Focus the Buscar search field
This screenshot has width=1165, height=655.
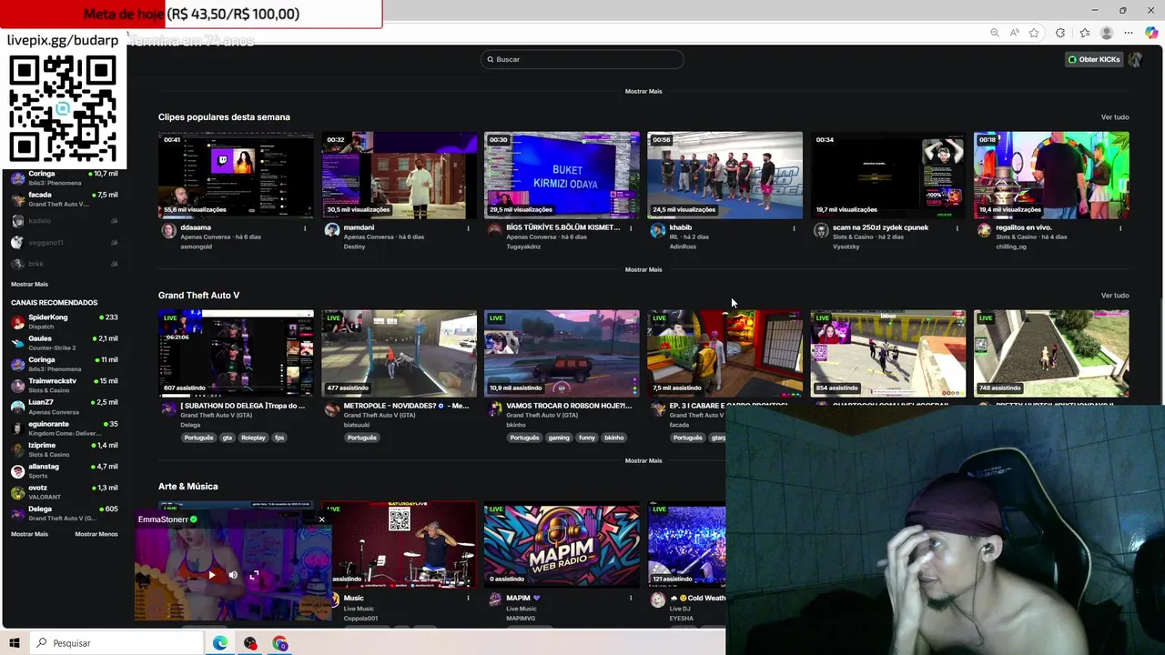[582, 59]
